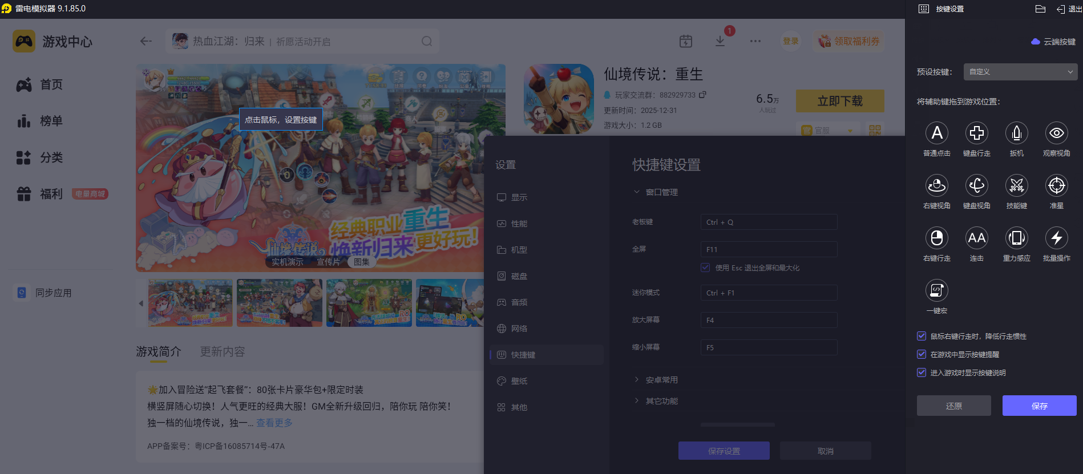
Task: Select the 键盘视角 keyboard view icon
Action: (x=976, y=185)
